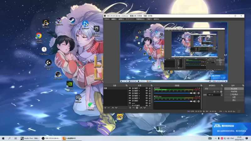This screenshot has width=251, height=141.
Task: Open 帮助(H) menu in OBS
Action: [156, 19]
